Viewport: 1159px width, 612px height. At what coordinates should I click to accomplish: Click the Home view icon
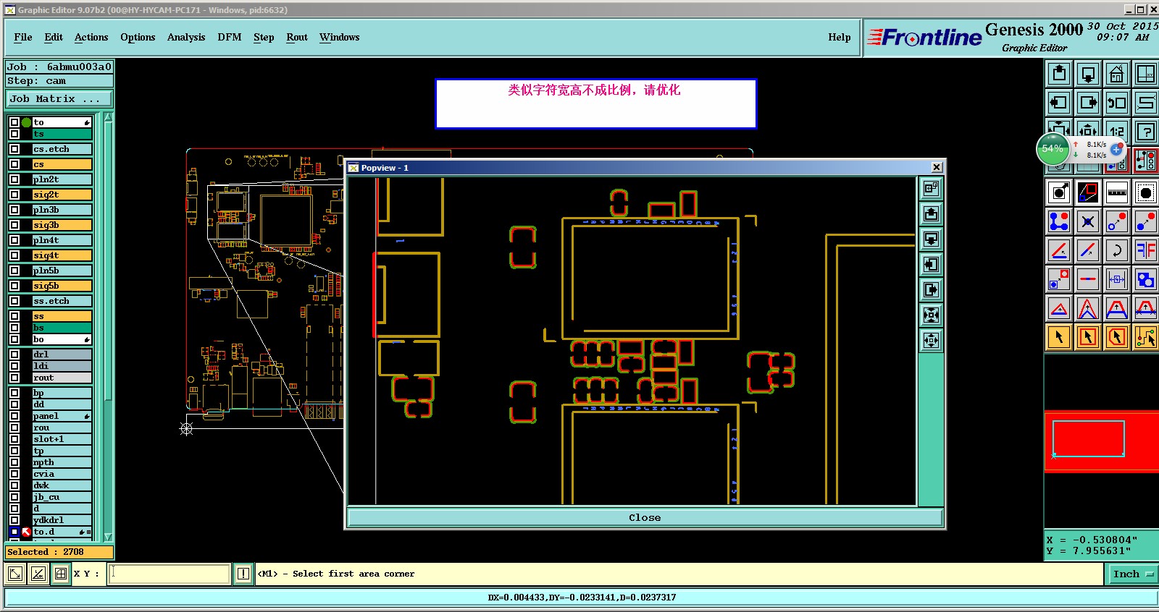[1117, 74]
